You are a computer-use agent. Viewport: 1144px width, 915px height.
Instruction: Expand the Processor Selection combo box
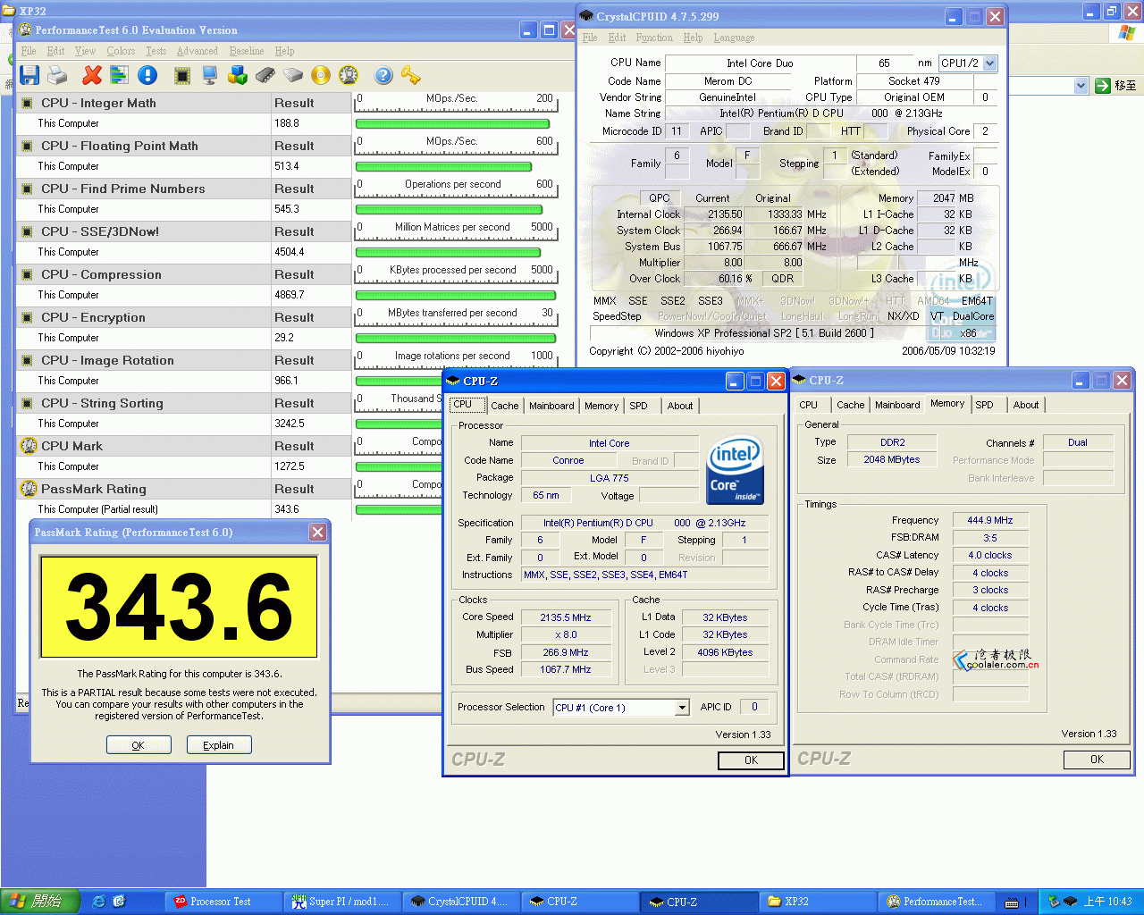click(x=682, y=708)
